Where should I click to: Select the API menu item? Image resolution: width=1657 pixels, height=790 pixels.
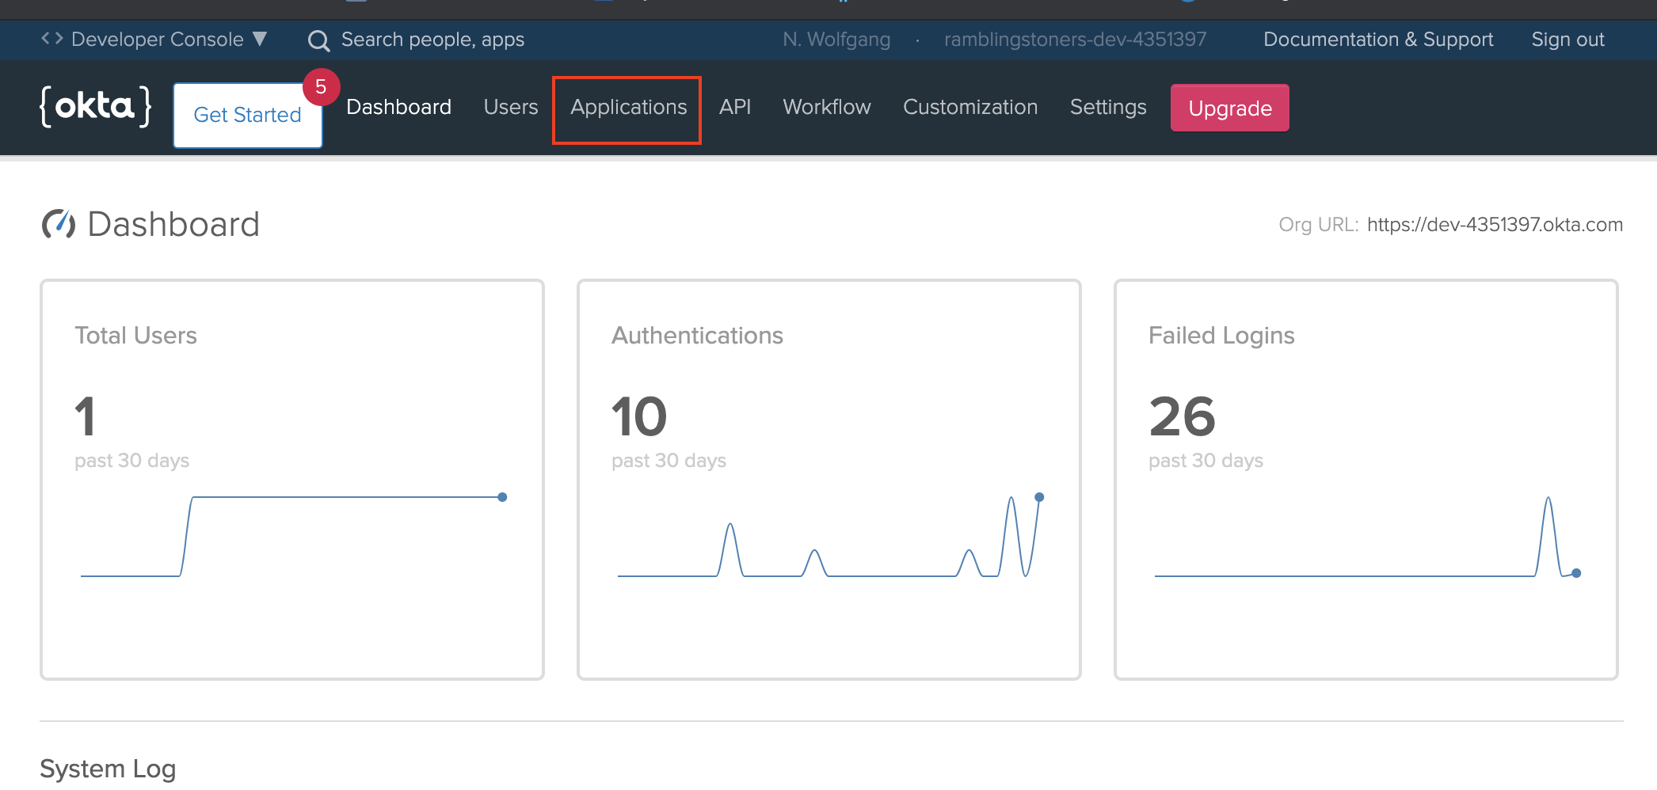coord(734,108)
